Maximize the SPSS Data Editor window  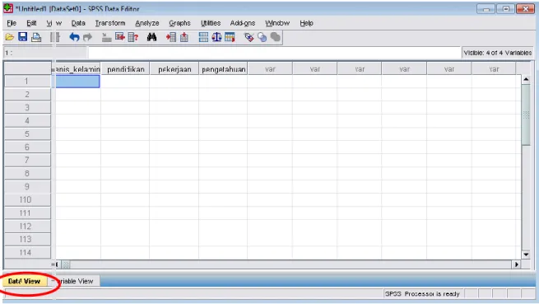(505, 9)
